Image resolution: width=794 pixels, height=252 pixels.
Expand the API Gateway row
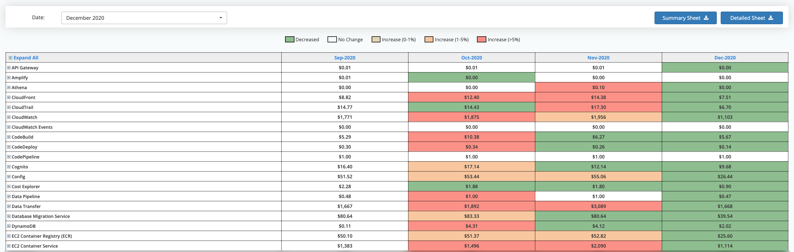tap(9, 68)
